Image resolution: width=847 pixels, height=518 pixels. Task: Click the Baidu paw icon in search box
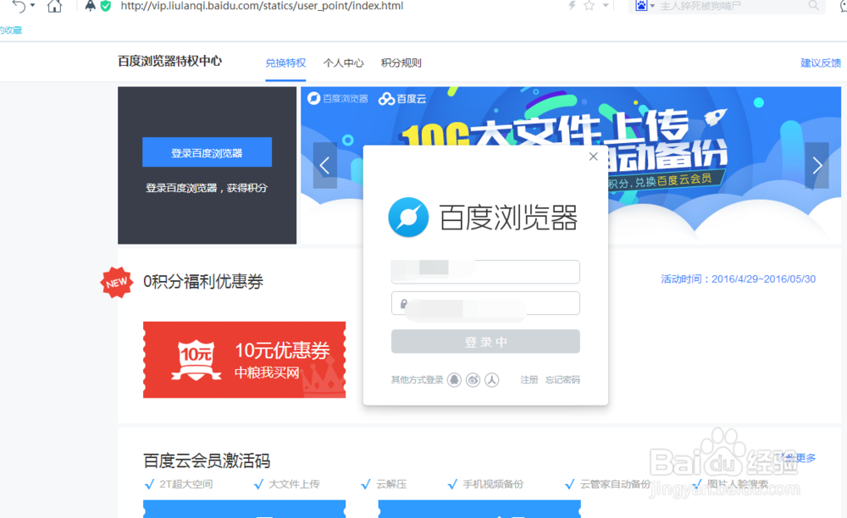(641, 7)
